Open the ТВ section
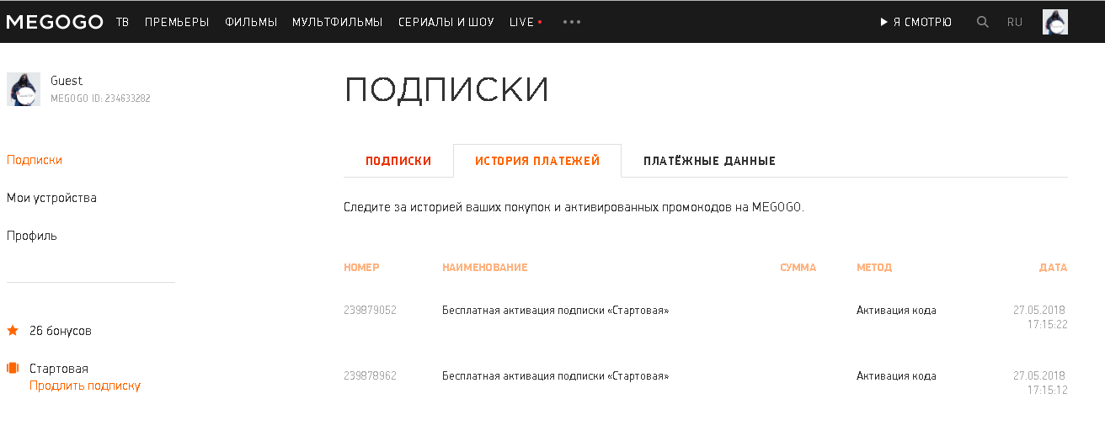The image size is (1105, 431). [122, 22]
